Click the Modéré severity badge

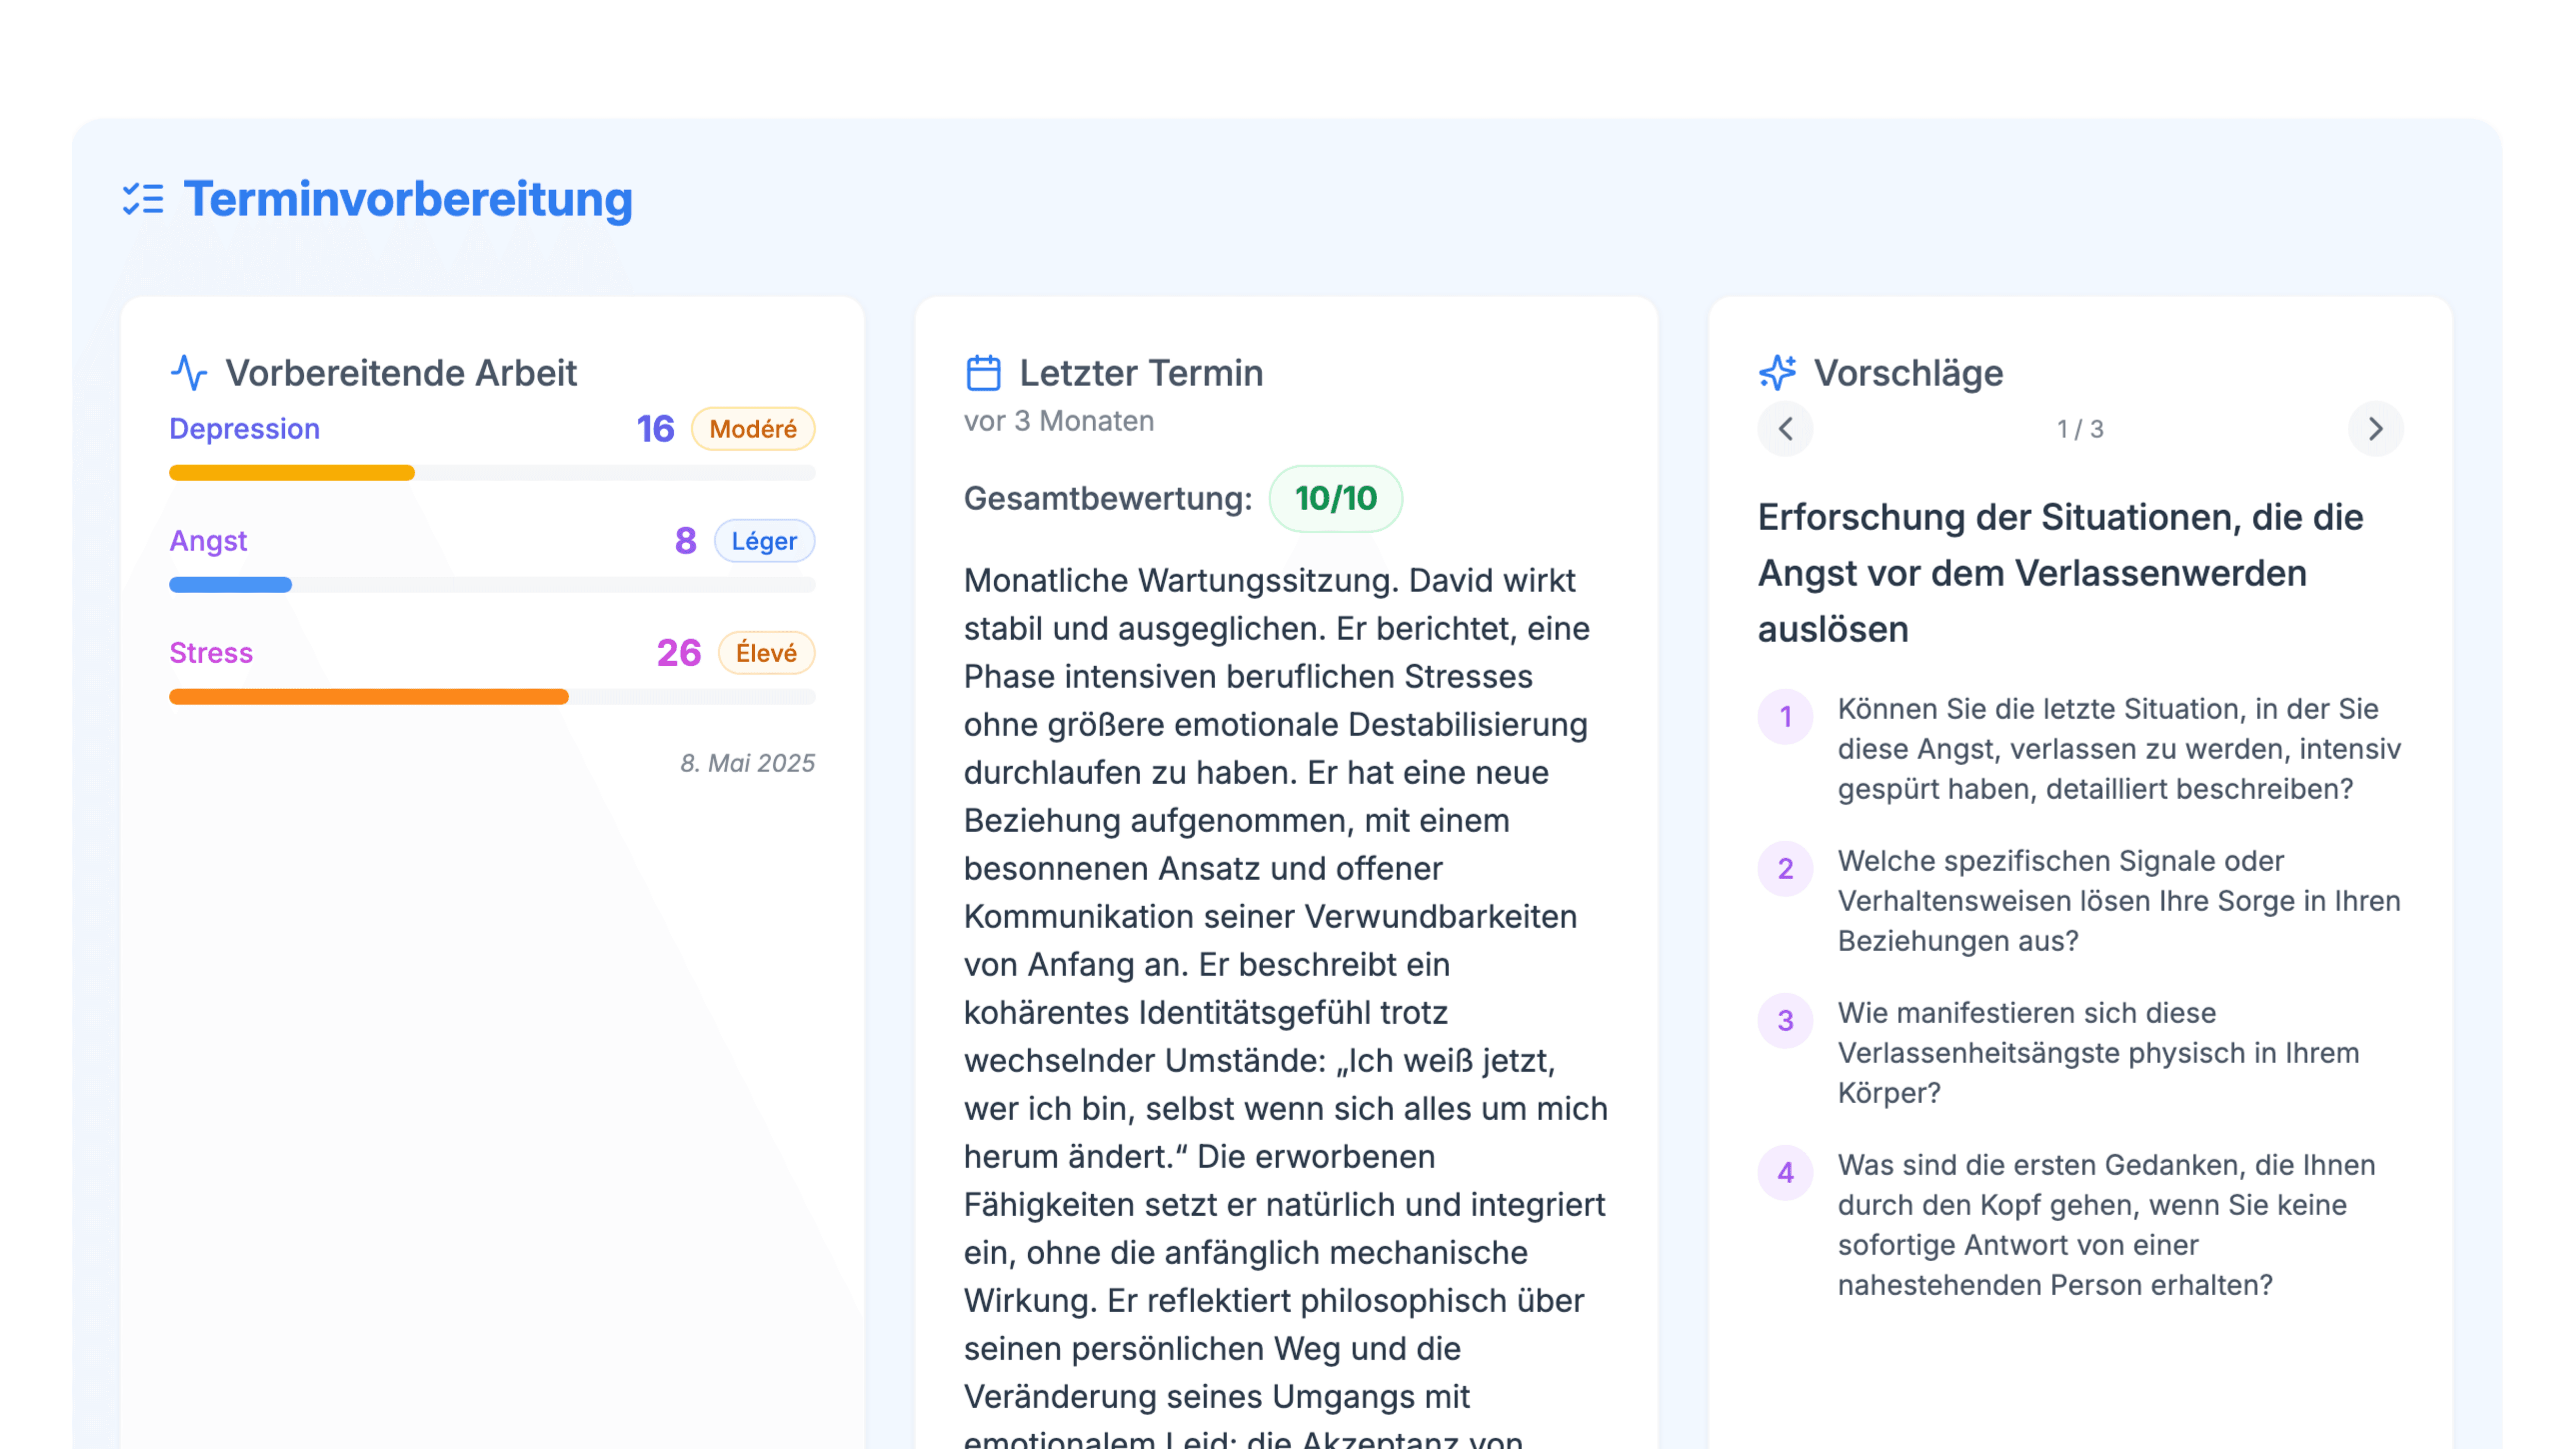(x=753, y=429)
